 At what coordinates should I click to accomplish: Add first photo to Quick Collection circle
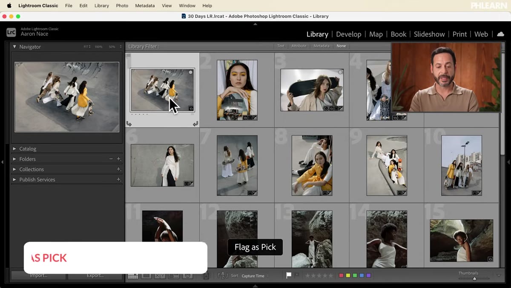tap(191, 72)
